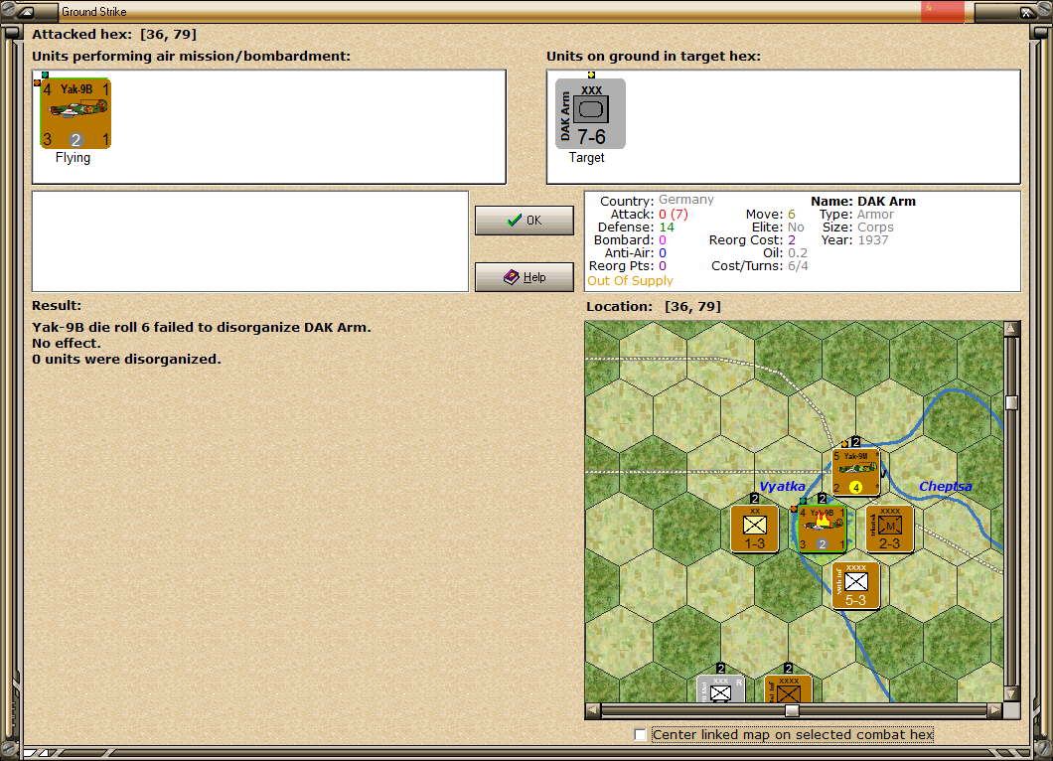Click the Soviet flag icon in title bar

pyautogui.click(x=942, y=12)
